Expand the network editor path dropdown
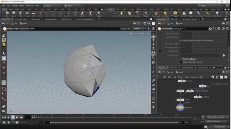 [x=219, y=72]
